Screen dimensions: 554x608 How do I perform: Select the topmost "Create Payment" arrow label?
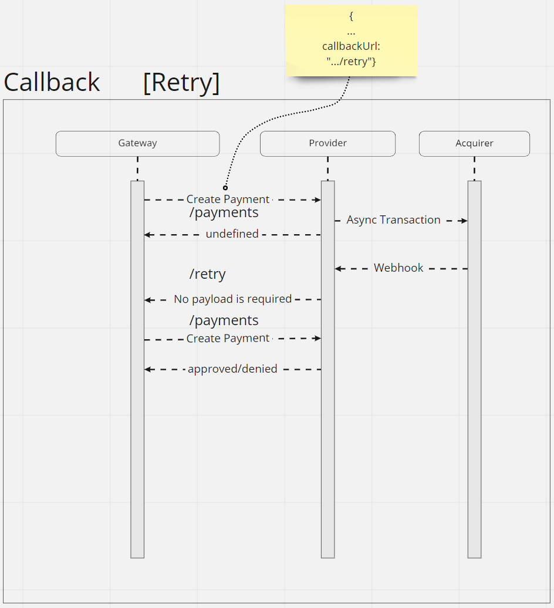point(228,200)
